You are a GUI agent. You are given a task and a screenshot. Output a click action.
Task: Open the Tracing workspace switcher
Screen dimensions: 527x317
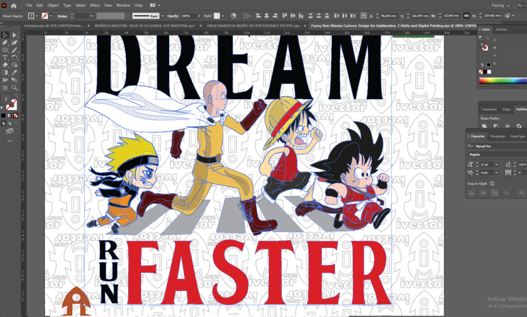(501, 5)
